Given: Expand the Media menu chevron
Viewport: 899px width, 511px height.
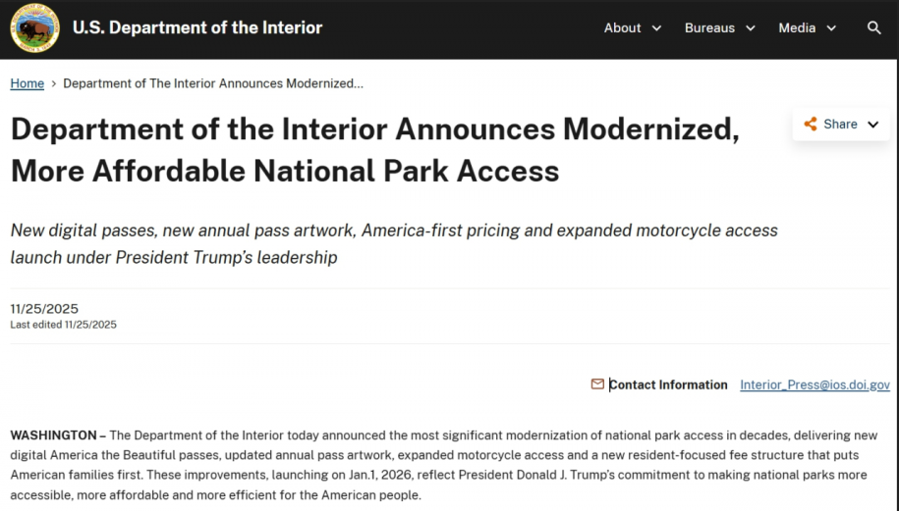Looking at the screenshot, I should click(x=831, y=28).
